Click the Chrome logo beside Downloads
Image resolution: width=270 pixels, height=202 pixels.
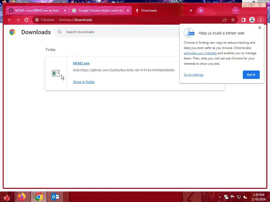click(12, 32)
